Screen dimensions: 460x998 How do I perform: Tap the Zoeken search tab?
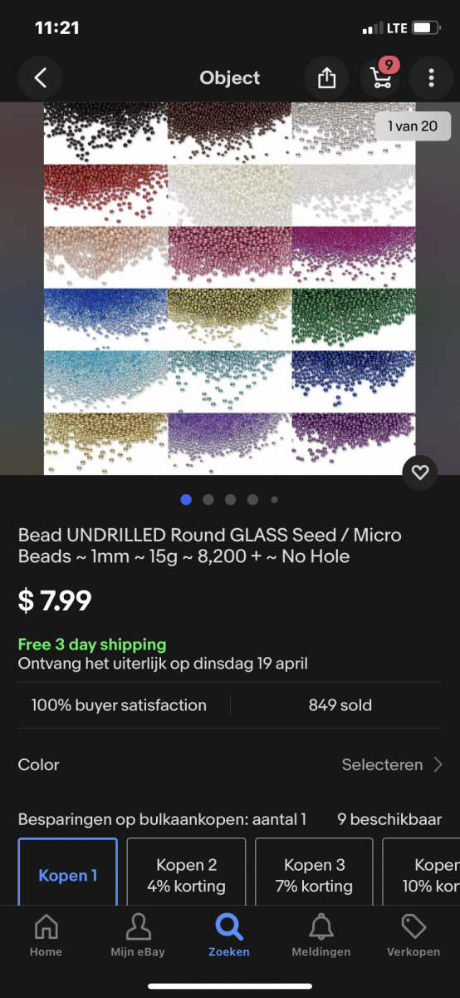[229, 935]
